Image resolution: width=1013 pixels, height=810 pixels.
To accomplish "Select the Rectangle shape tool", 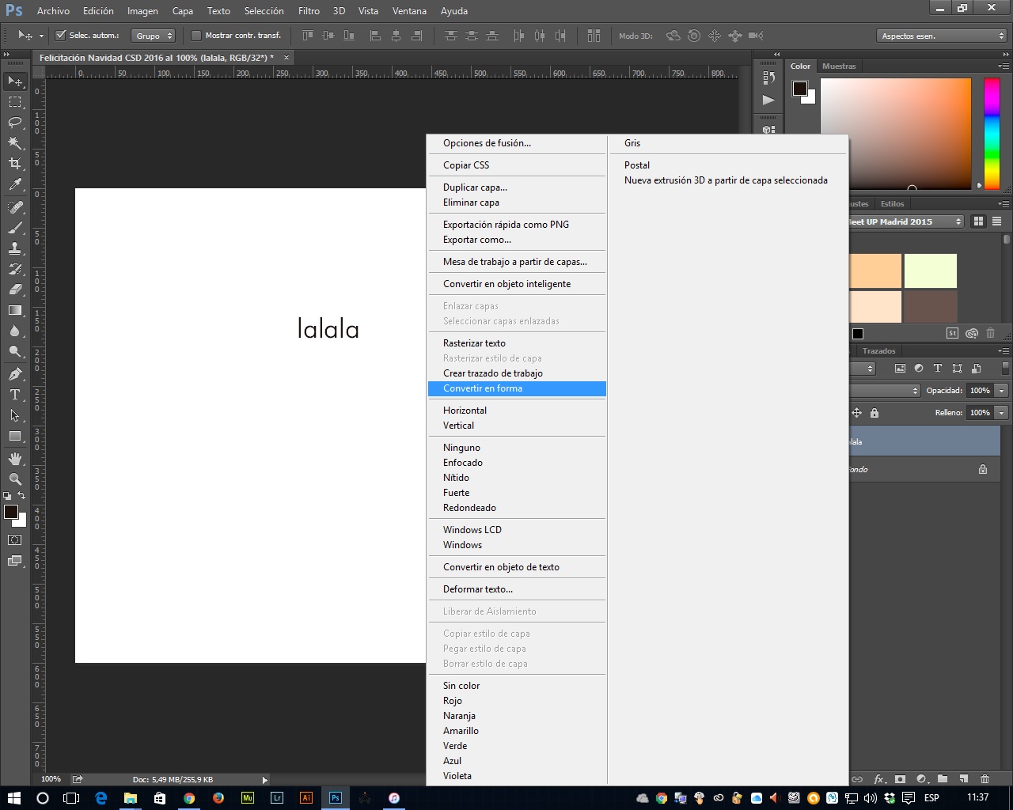I will click(x=15, y=436).
